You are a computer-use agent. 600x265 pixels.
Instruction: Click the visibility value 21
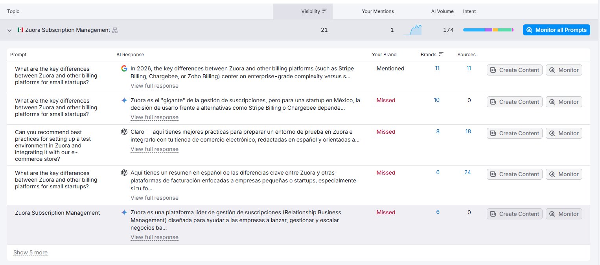[x=324, y=30]
